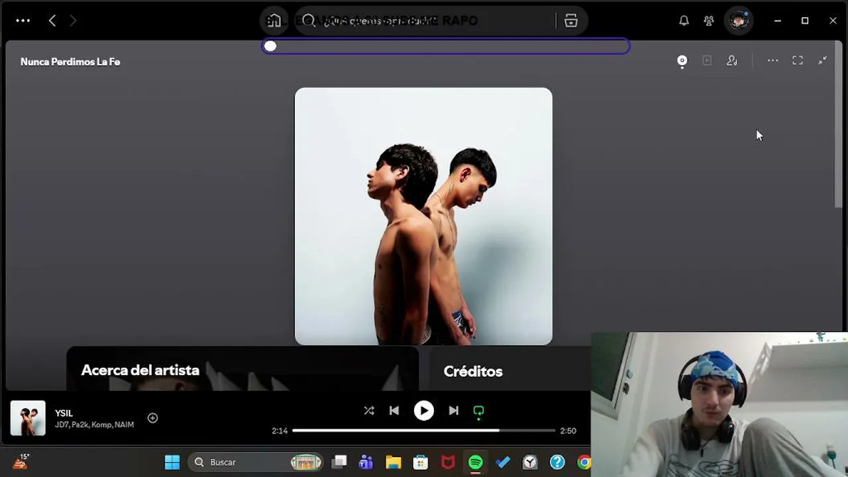Collapse the expanded Now Playing view
The image size is (848, 477).
[x=822, y=61]
